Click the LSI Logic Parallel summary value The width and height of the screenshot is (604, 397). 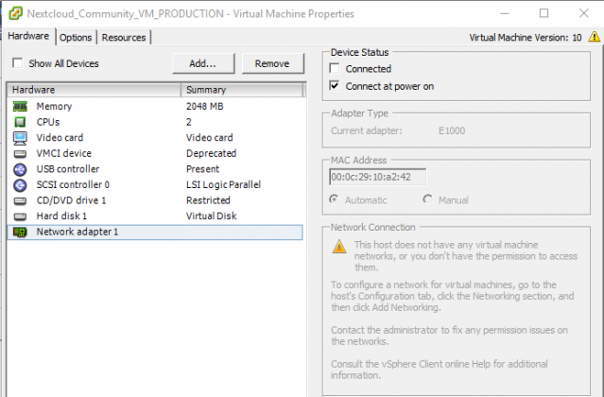point(223,185)
